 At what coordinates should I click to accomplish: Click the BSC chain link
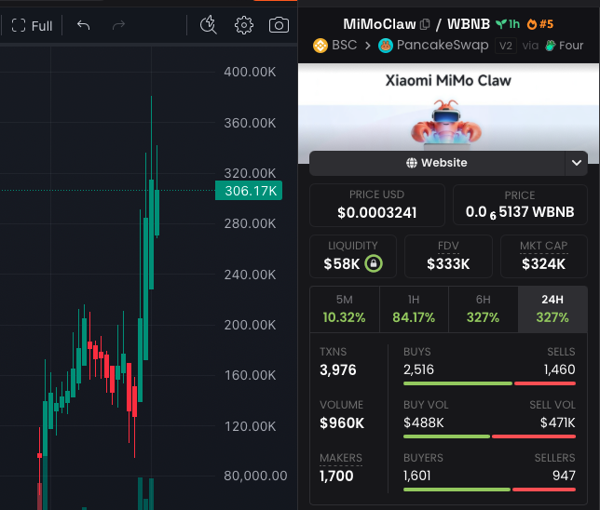[x=344, y=45]
